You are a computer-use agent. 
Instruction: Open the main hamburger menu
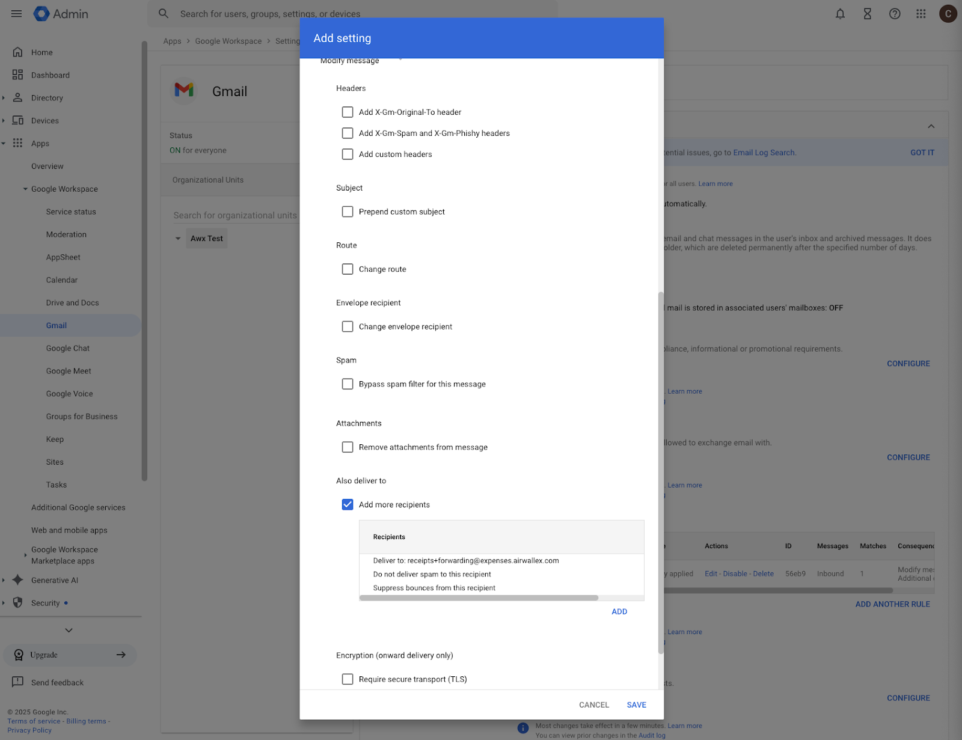point(16,13)
